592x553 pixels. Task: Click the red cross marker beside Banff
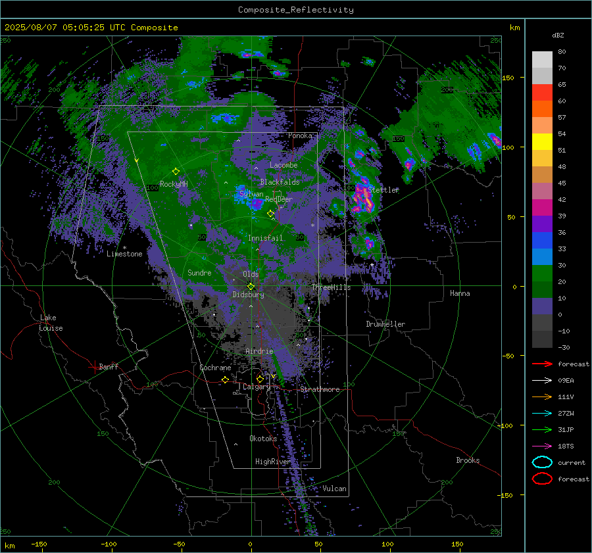point(94,367)
